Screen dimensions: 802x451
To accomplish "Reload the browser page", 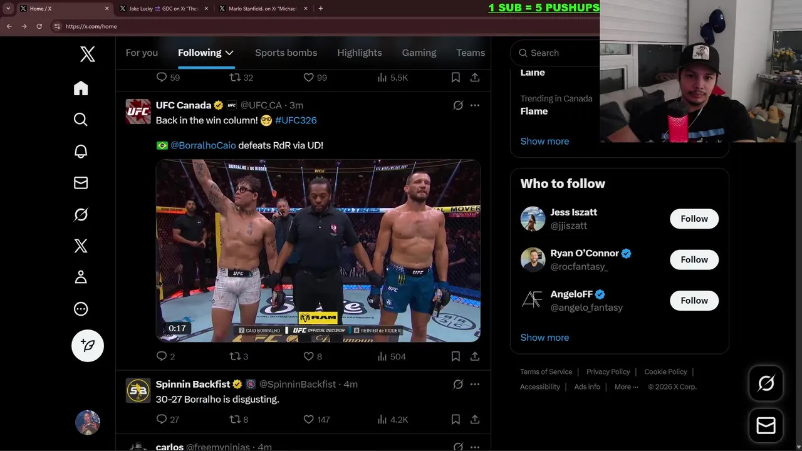I will click(x=39, y=26).
